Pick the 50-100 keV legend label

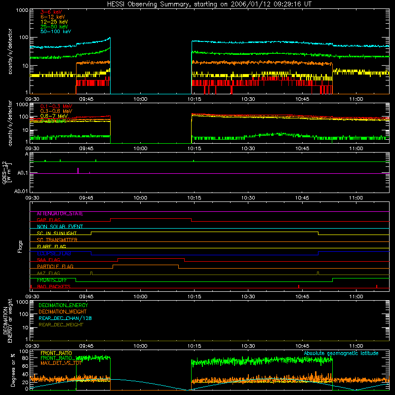click(x=56, y=32)
